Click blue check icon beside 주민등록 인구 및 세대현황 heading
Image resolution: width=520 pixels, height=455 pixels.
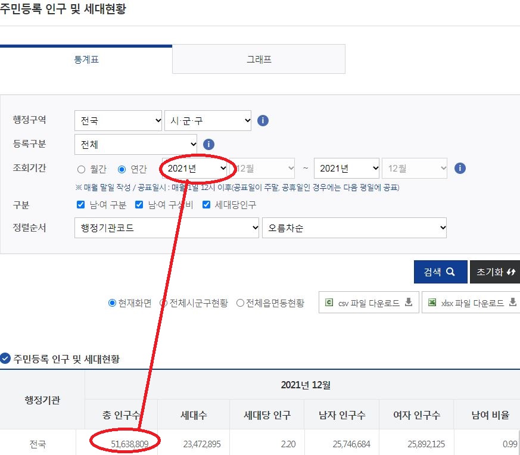pyautogui.click(x=5, y=358)
